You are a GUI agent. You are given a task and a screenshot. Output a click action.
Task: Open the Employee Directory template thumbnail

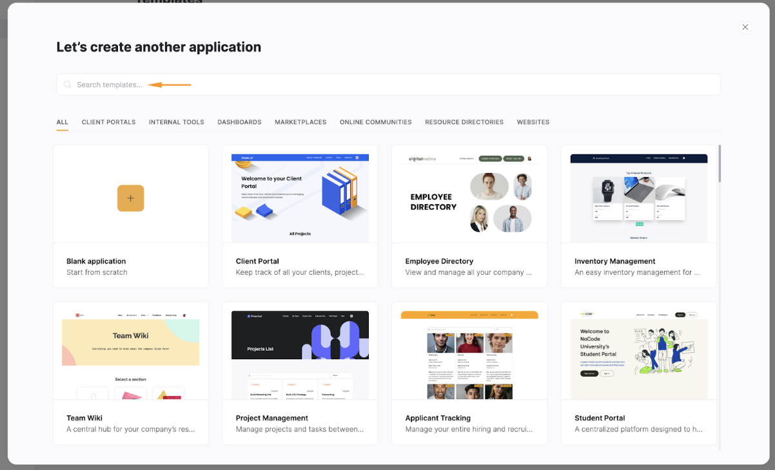(x=469, y=198)
